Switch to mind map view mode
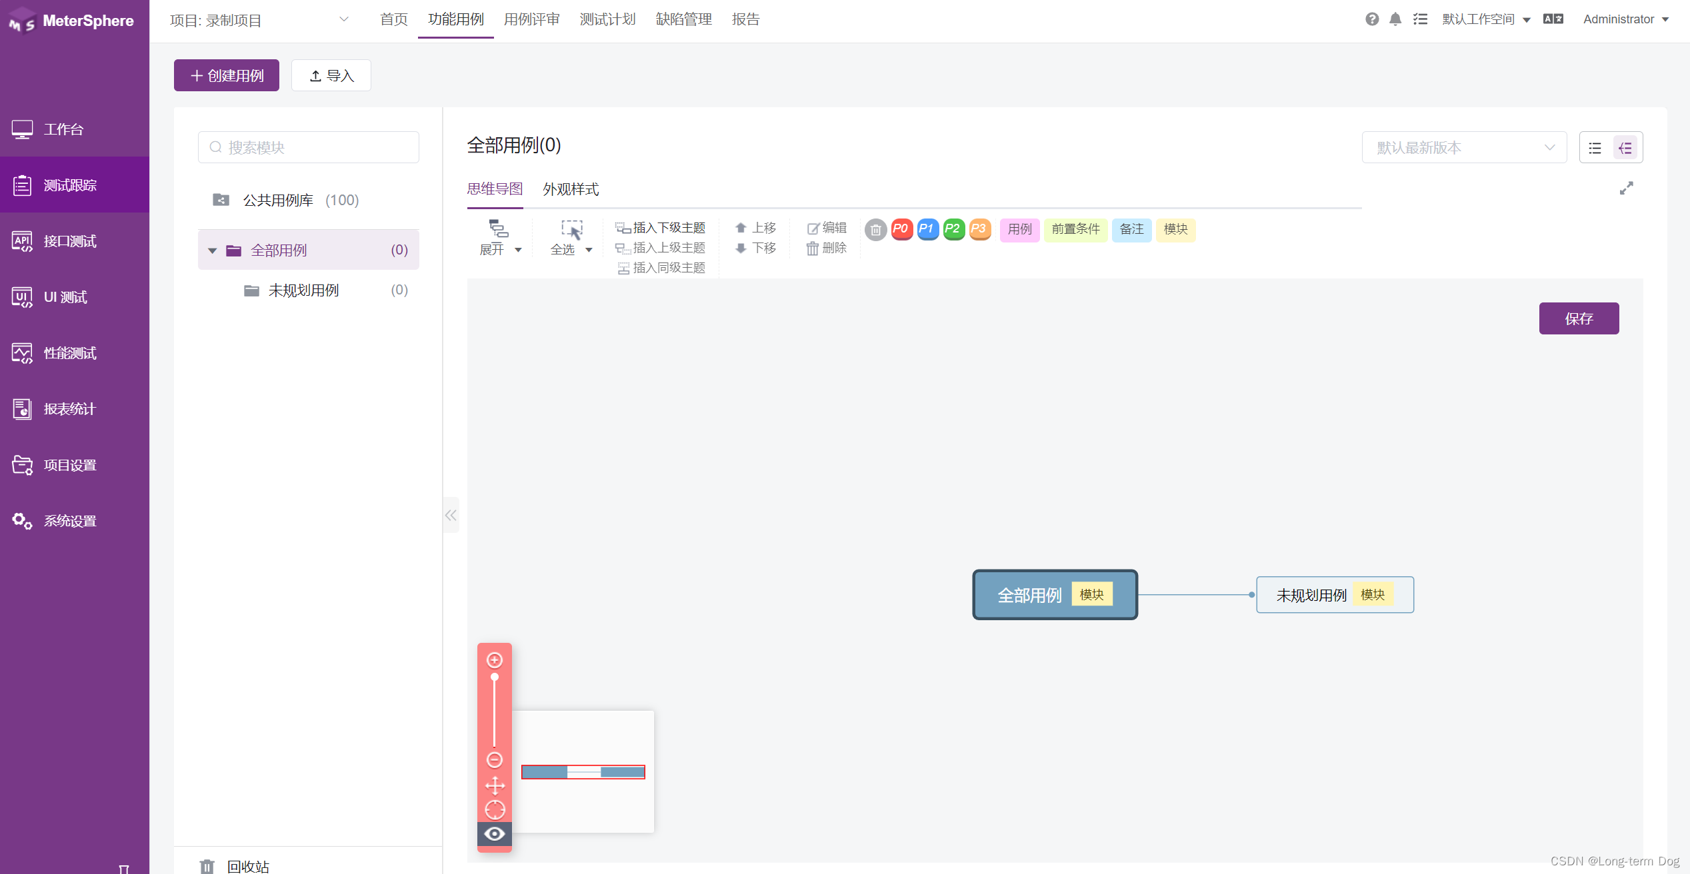 1625,148
